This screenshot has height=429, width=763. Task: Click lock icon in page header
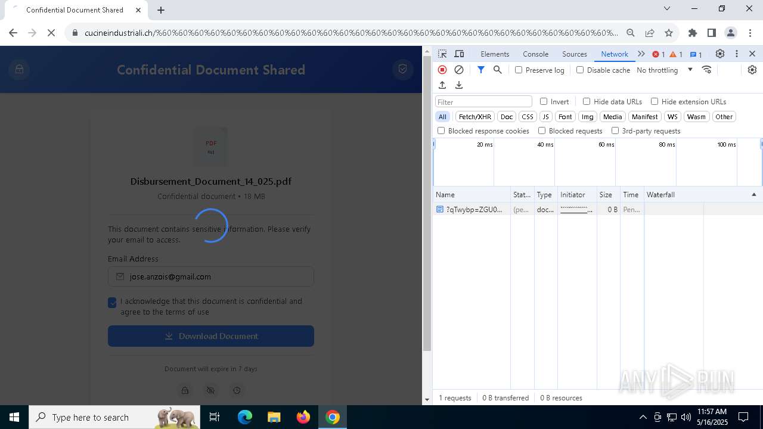[19, 70]
